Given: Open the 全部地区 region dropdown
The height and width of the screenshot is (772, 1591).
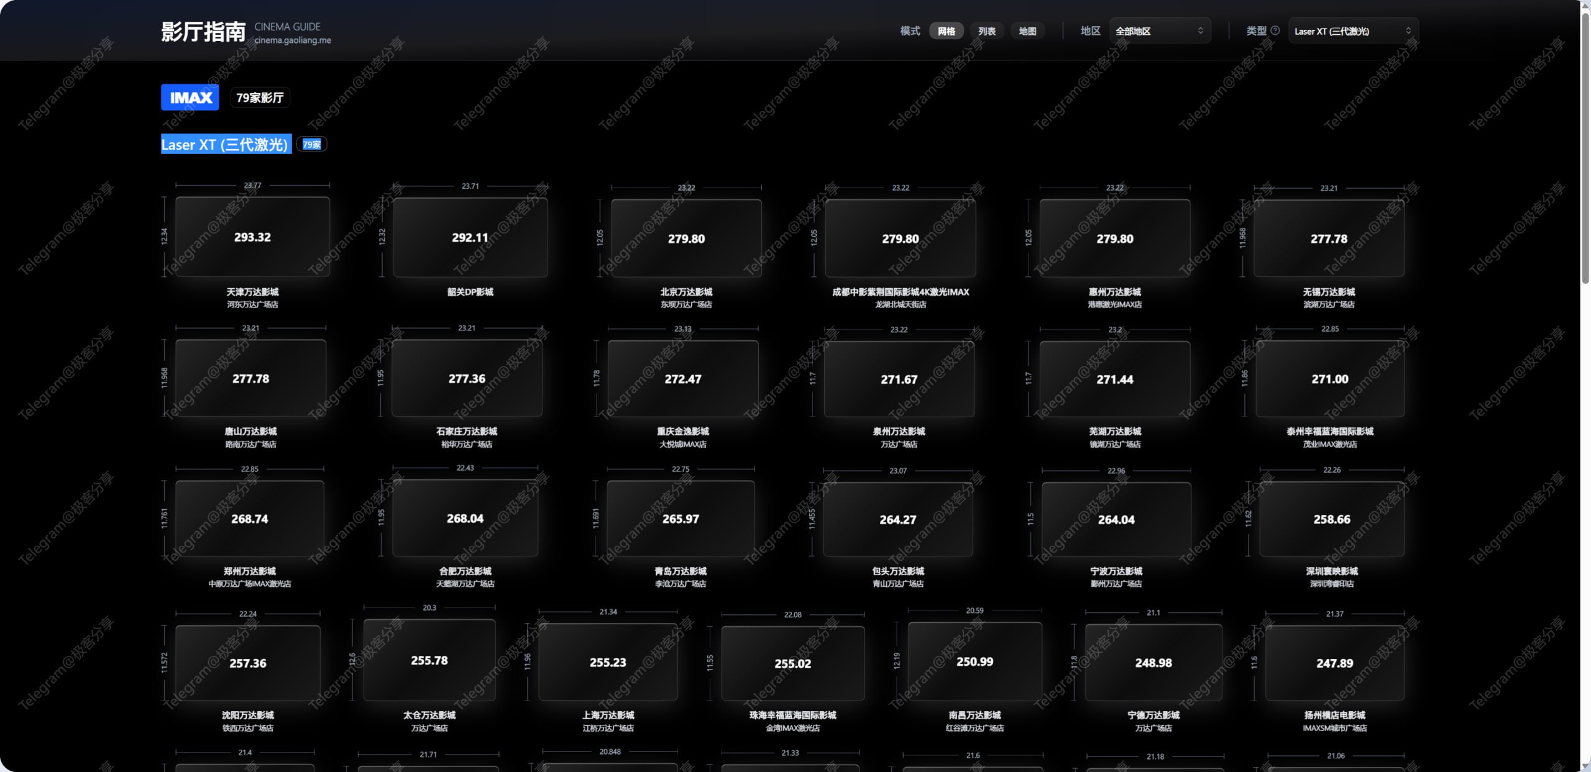Looking at the screenshot, I should [1159, 31].
